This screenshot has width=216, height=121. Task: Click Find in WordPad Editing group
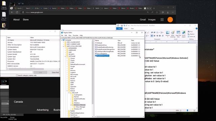click(x=190, y=32)
